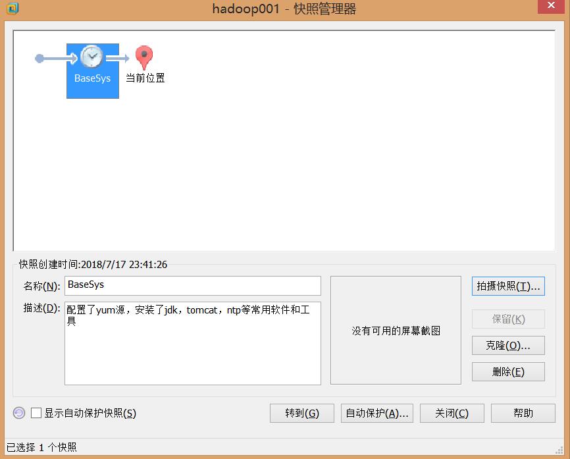Click the 描述(D): label

coord(41,308)
